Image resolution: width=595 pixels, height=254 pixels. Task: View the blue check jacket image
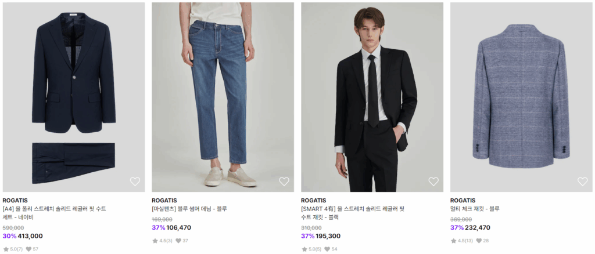coord(521,97)
